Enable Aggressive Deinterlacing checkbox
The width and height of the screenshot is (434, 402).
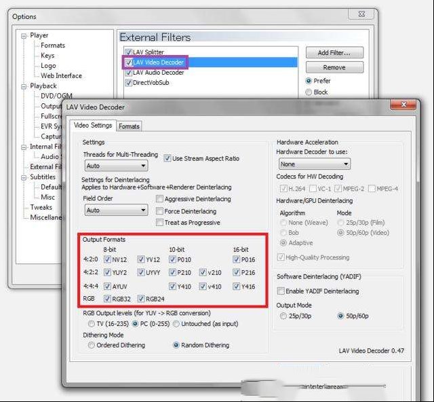coord(159,199)
